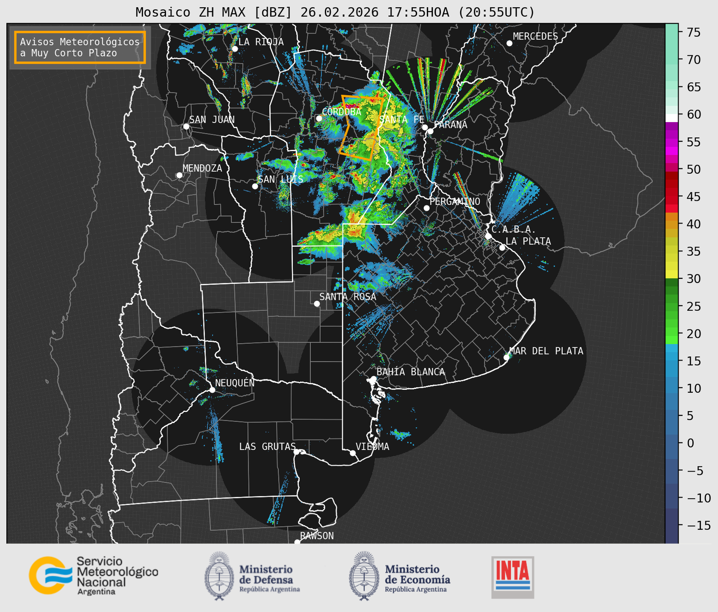The height and width of the screenshot is (612, 718).
Task: Click the PARANA city label
Action: [450, 125]
